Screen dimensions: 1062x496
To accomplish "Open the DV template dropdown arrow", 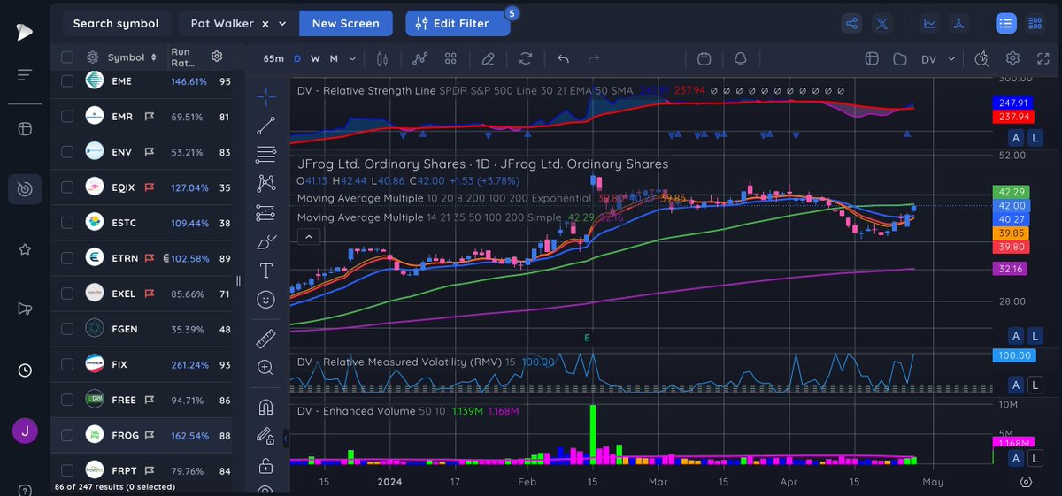I will (951, 58).
